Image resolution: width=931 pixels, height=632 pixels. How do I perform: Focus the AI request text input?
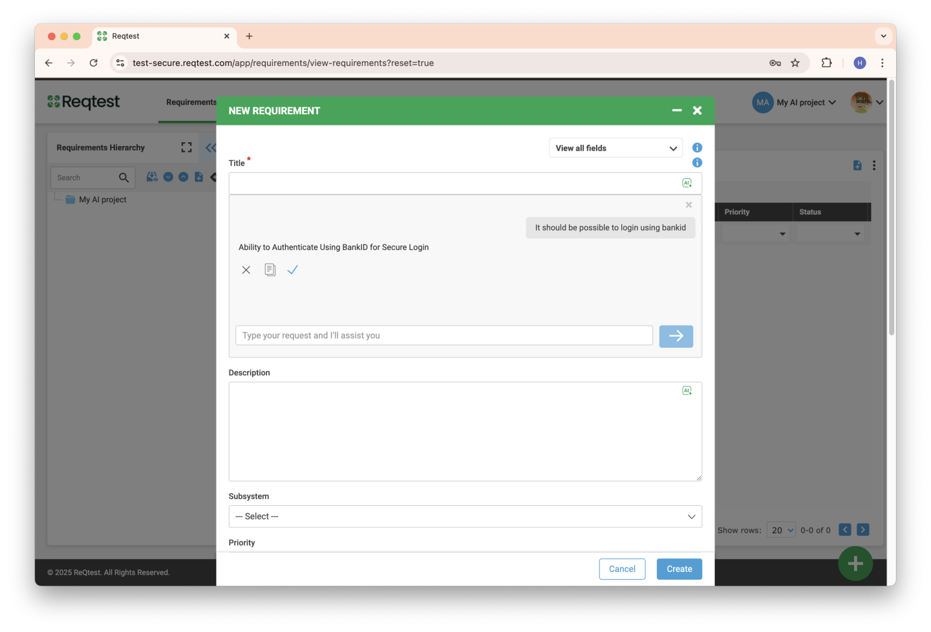(444, 335)
